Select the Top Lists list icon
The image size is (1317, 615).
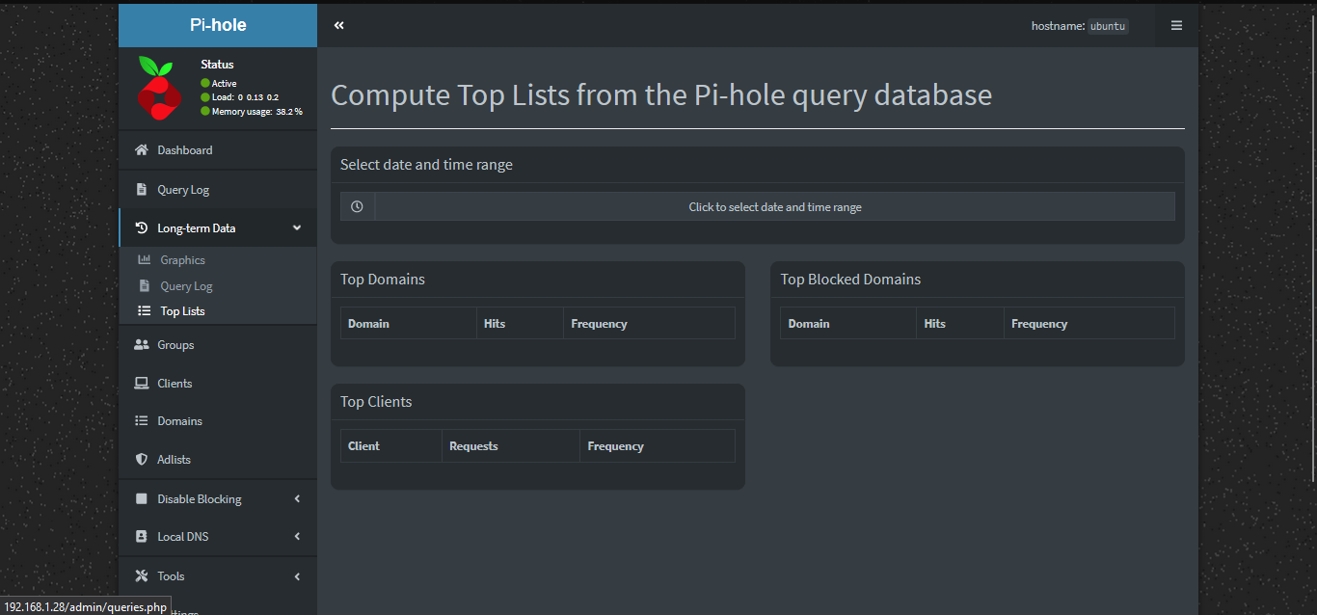(x=144, y=310)
